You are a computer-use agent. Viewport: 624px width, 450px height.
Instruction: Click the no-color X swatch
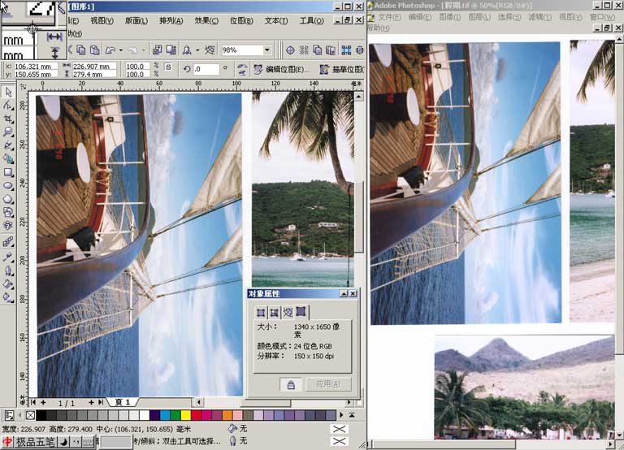tap(30, 415)
